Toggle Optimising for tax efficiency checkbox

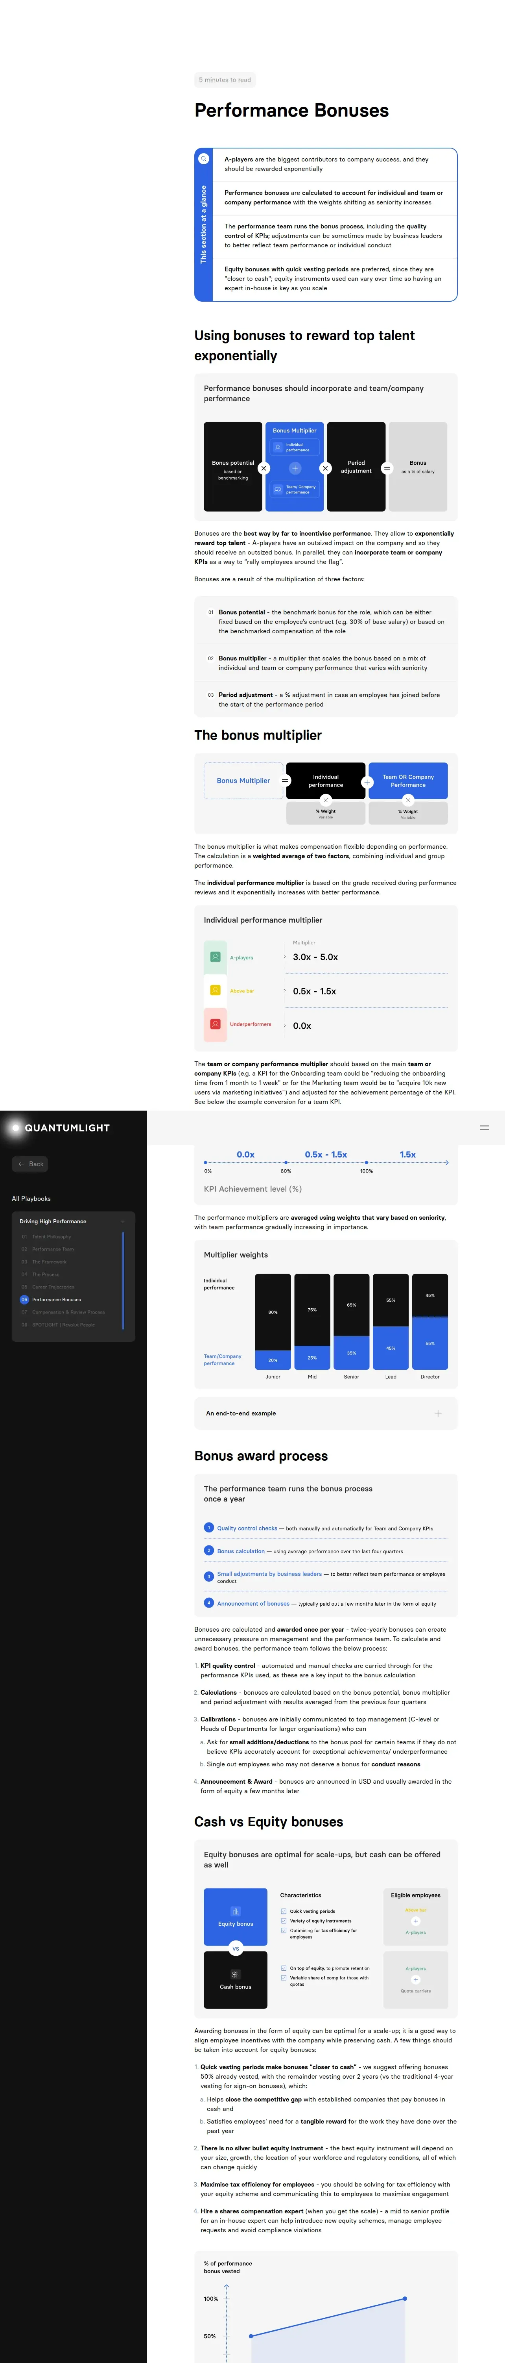point(283,1930)
